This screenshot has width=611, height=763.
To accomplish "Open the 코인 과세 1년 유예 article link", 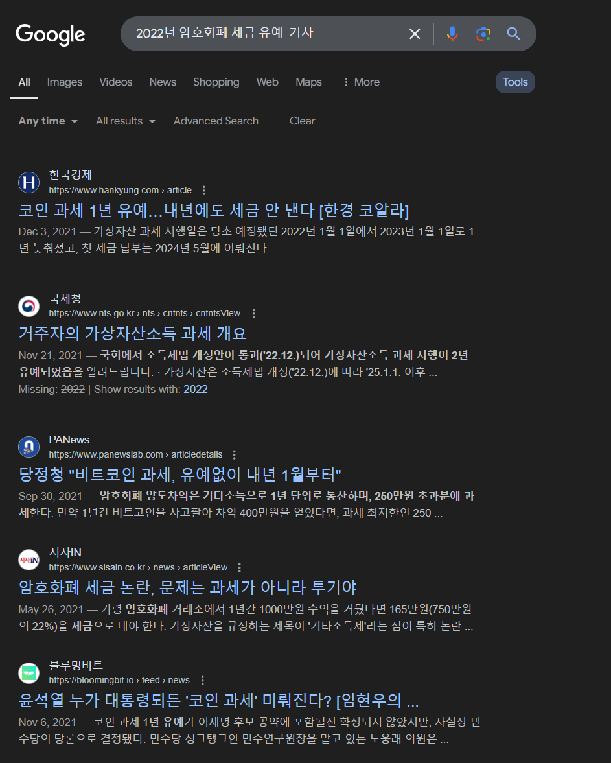I will 214,211.
